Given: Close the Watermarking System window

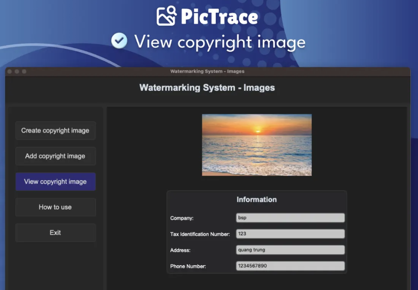Looking at the screenshot, I should click(x=9, y=71).
